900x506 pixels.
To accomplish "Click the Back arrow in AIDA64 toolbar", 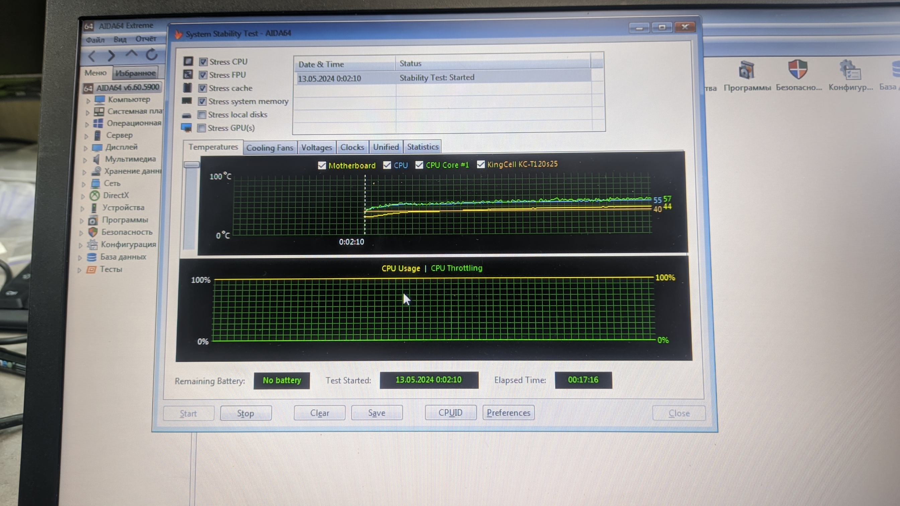I will (x=92, y=56).
